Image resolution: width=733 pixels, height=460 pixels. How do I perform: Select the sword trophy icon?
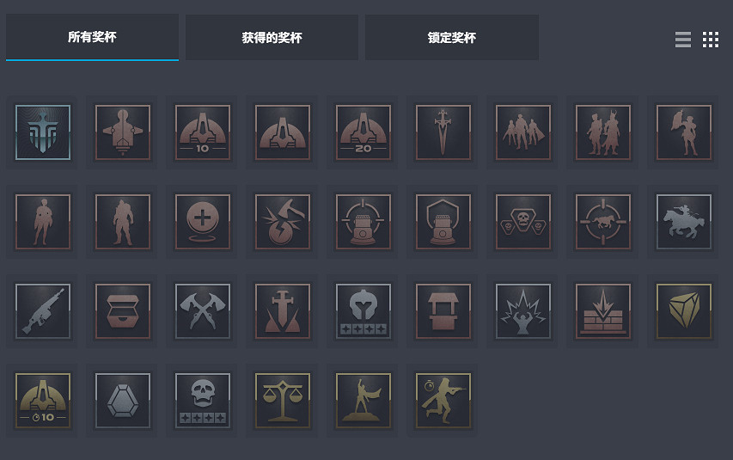tap(443, 132)
